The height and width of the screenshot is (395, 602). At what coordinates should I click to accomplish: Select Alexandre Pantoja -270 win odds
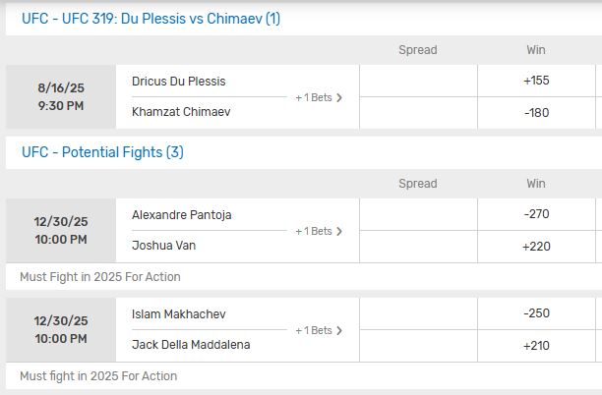[536, 214]
